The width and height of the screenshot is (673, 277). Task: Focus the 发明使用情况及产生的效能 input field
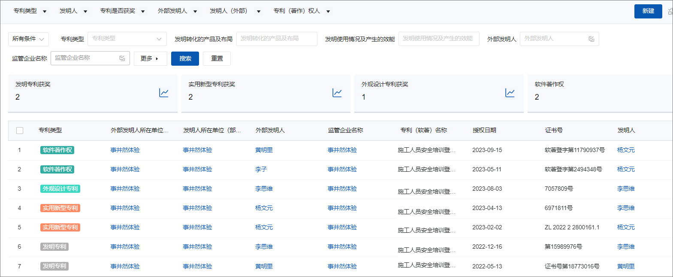[439, 39]
